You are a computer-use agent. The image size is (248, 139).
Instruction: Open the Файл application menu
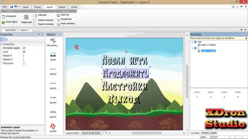5,7
